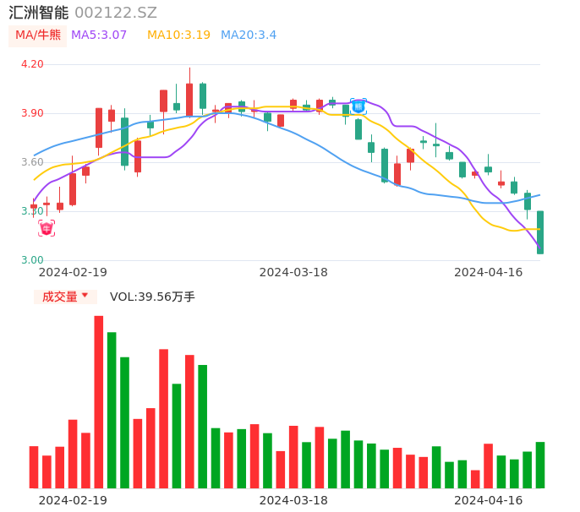580x512 pixels.
Task: Click the 3.00 price axis label
Action: point(32,260)
